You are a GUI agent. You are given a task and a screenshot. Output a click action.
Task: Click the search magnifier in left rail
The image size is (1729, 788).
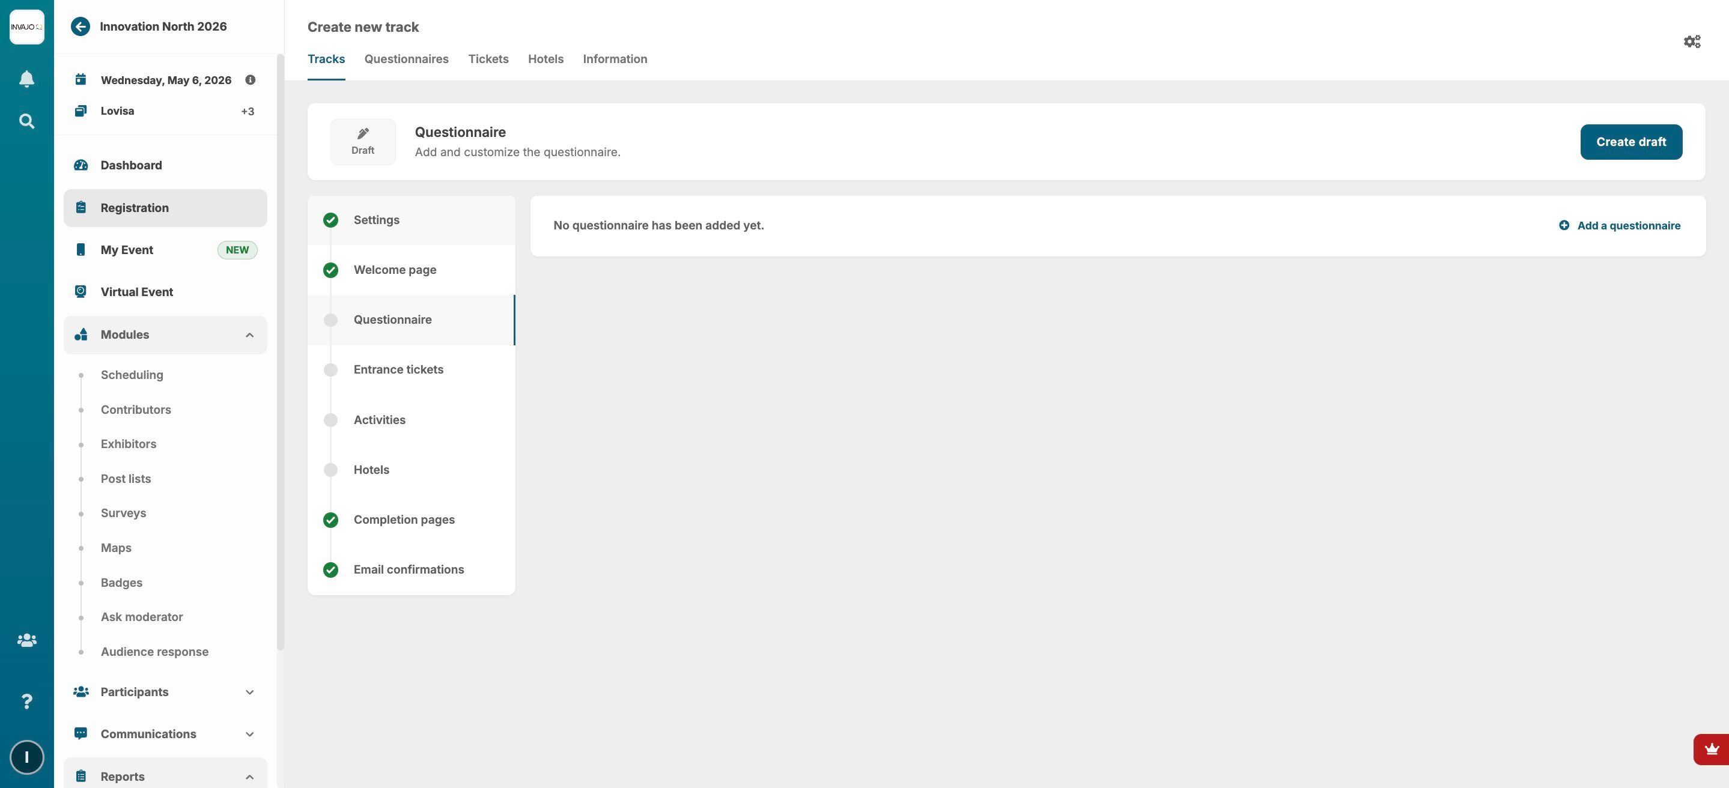pyautogui.click(x=27, y=121)
